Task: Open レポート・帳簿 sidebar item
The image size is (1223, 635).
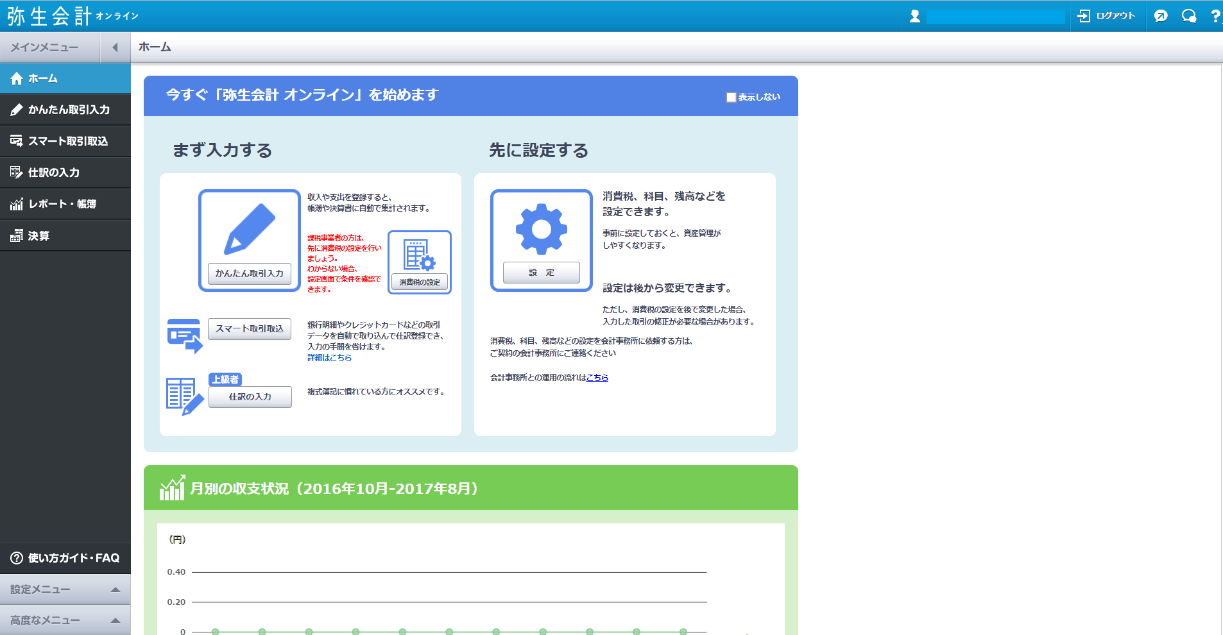Action: pos(65,204)
